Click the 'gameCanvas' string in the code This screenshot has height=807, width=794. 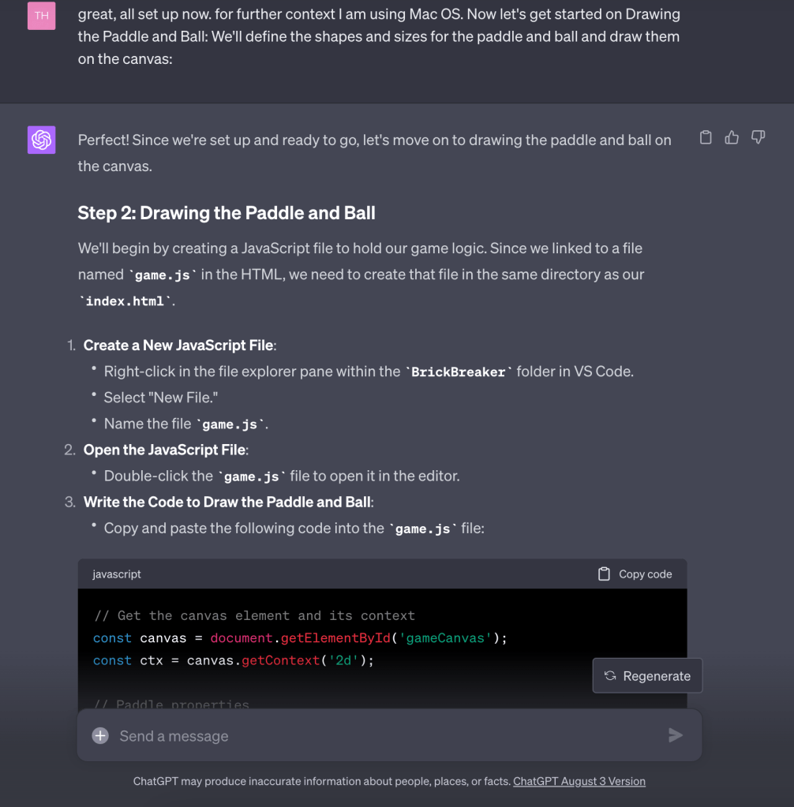[446, 638]
